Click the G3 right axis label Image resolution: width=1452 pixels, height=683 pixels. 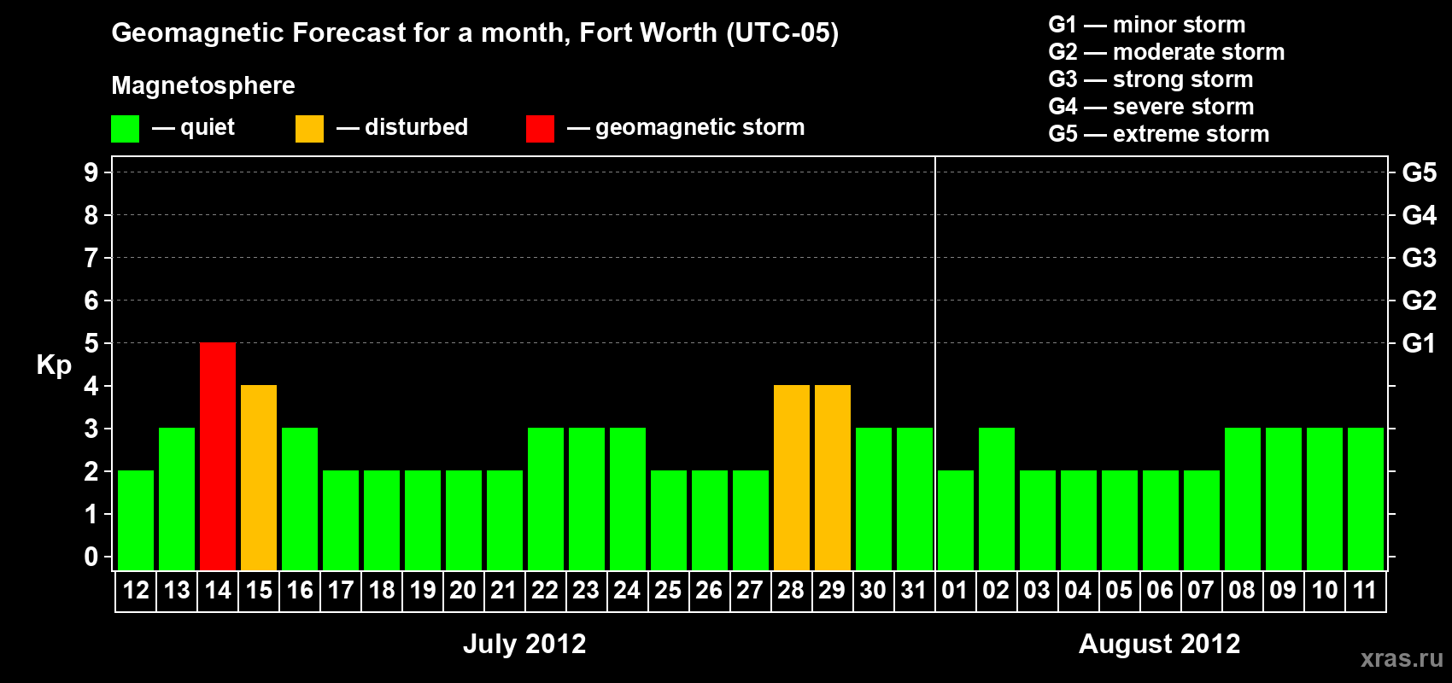pos(1419,258)
